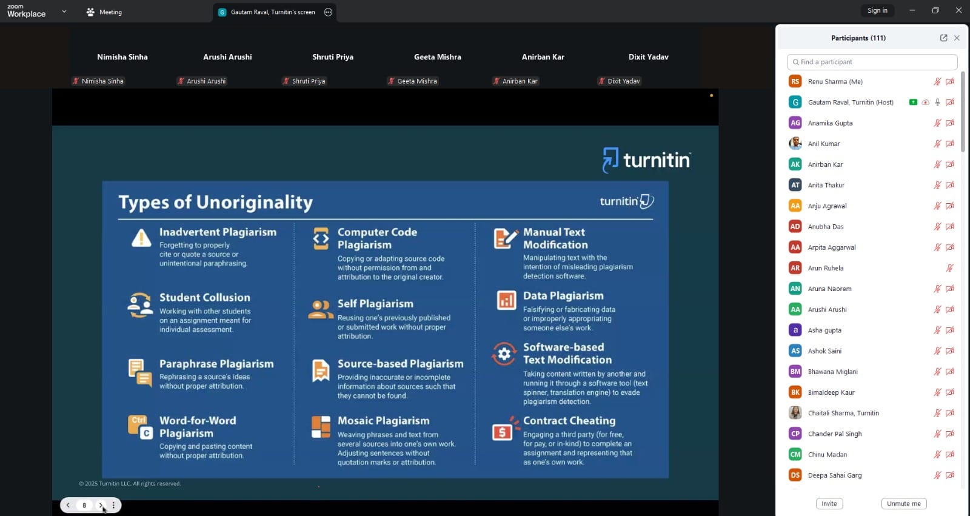Close the Participants panel
Viewport: 970px width, 516px height.
957,38
